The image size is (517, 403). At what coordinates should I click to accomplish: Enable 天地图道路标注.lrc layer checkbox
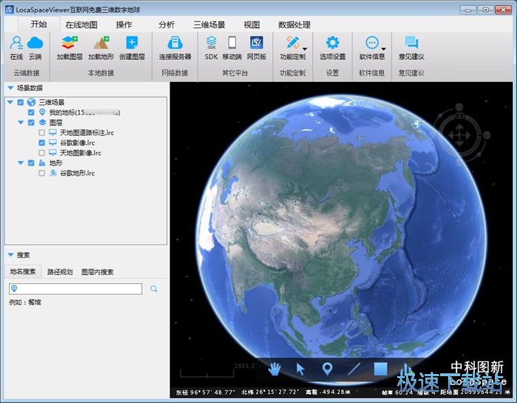41,132
